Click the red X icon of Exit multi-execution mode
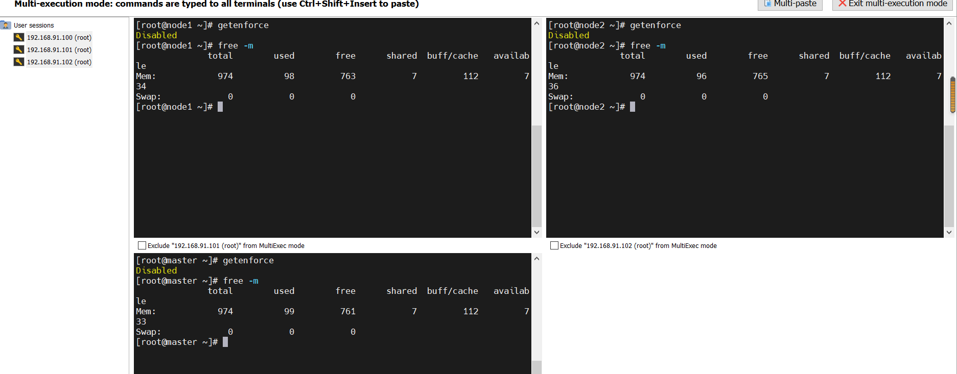The image size is (957, 374). point(842,4)
